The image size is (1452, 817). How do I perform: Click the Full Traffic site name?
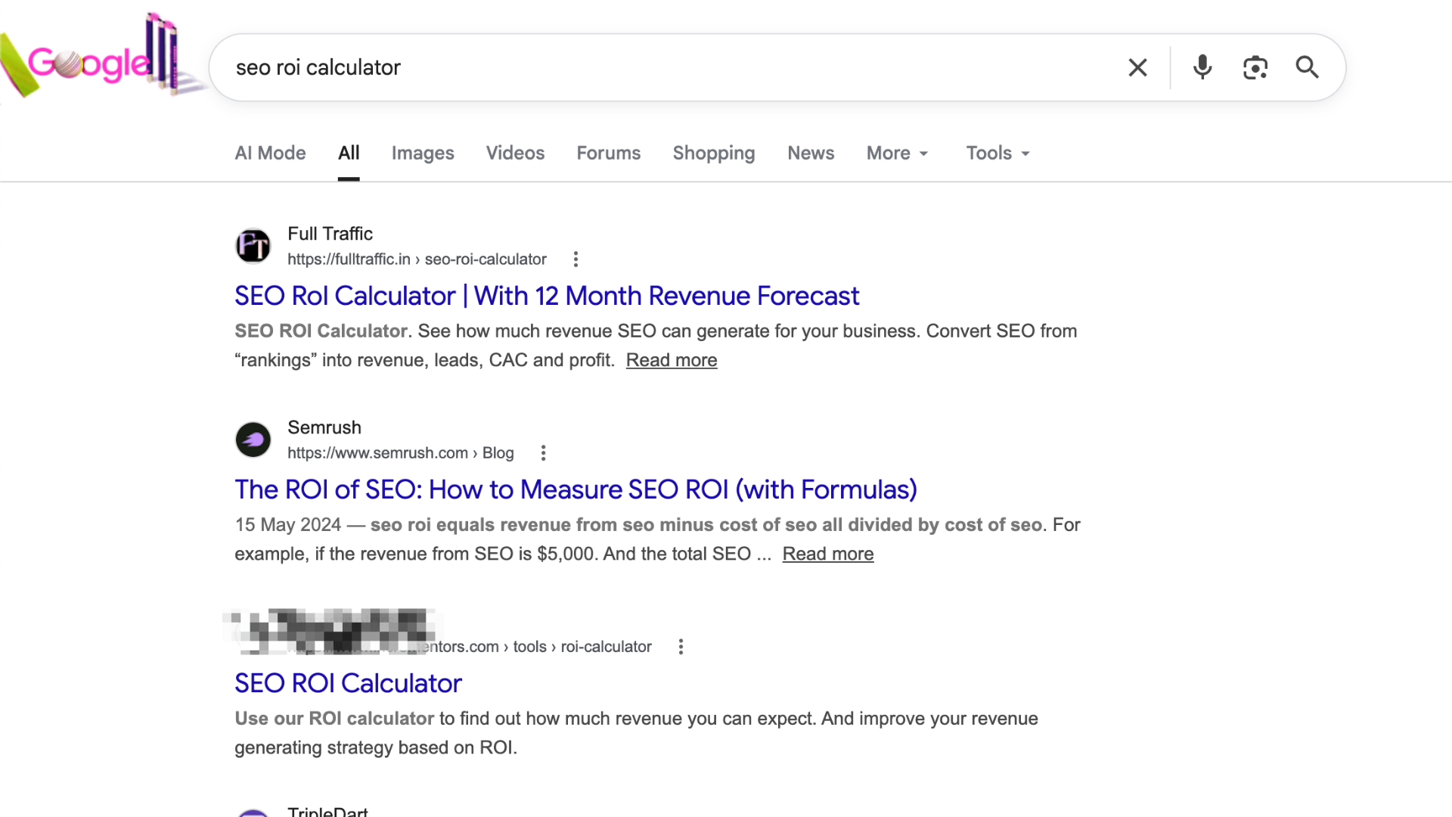click(x=330, y=234)
